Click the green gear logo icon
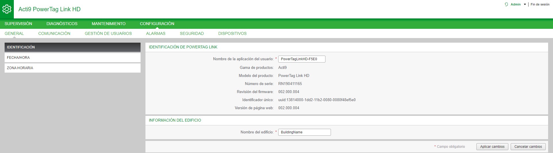553x153 pixels. point(7,9)
